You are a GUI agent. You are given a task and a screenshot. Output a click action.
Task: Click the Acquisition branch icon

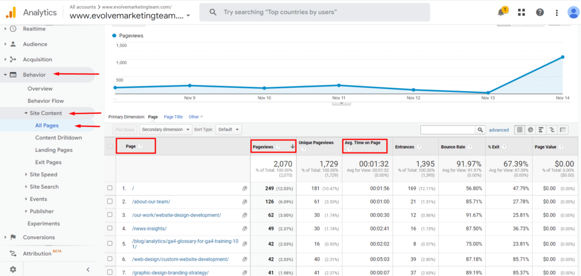[13, 59]
